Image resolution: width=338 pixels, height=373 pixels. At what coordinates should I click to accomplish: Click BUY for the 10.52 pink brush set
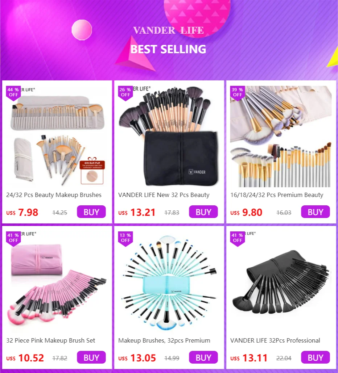(x=91, y=357)
